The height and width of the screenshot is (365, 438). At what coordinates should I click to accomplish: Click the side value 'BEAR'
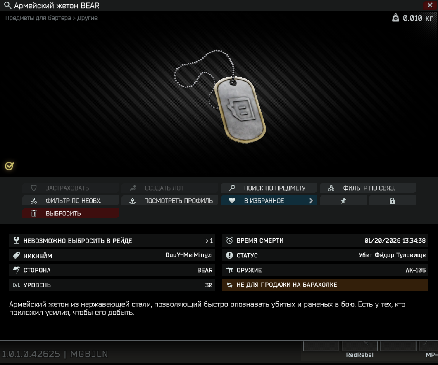click(205, 270)
